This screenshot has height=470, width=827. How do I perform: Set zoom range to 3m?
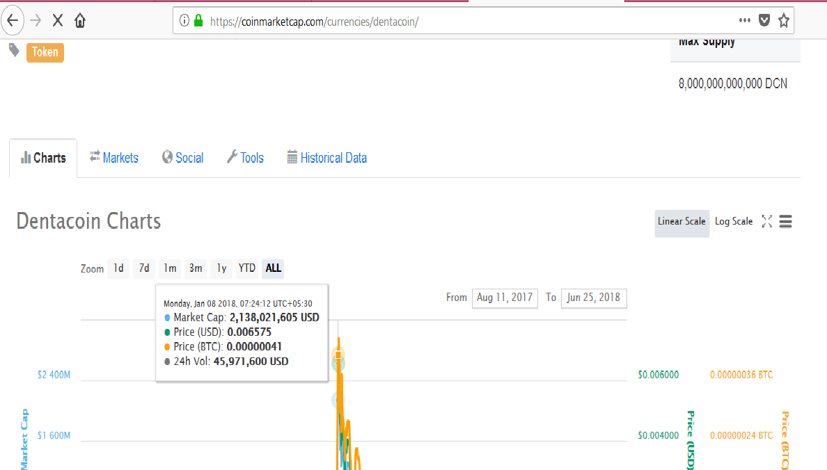pos(196,268)
